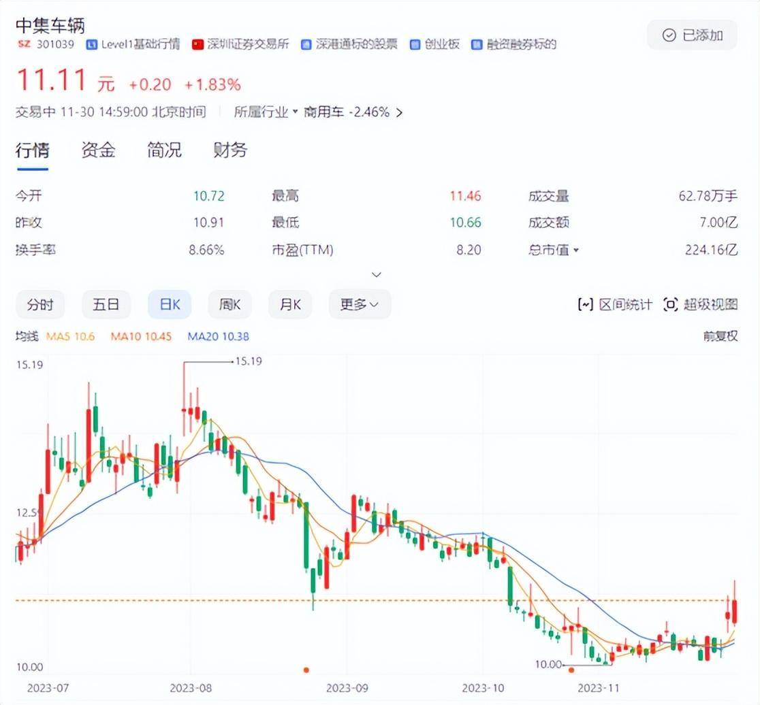This screenshot has width=760, height=705.
Task: Click the 成交额 value 7.00亿
Action: [x=719, y=223]
